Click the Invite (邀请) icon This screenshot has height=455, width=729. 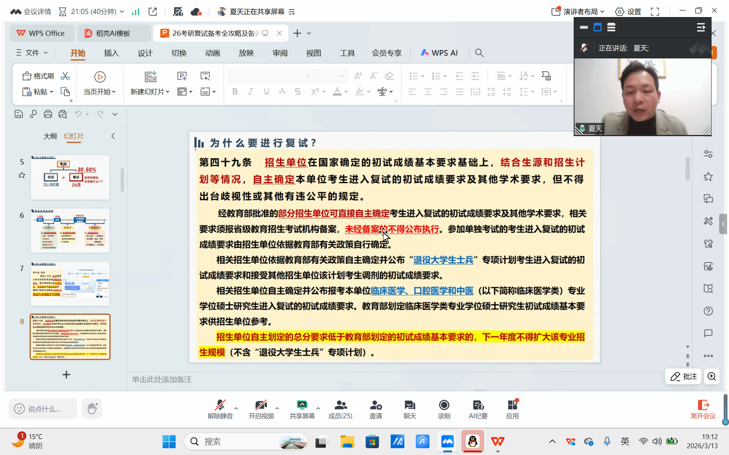[376, 405]
